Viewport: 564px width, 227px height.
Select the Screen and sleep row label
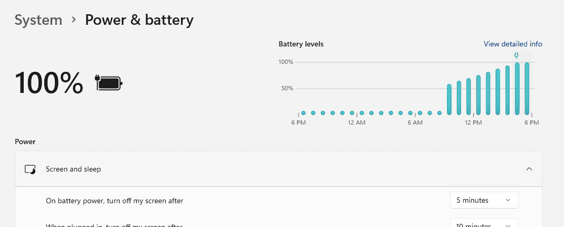coord(73,169)
